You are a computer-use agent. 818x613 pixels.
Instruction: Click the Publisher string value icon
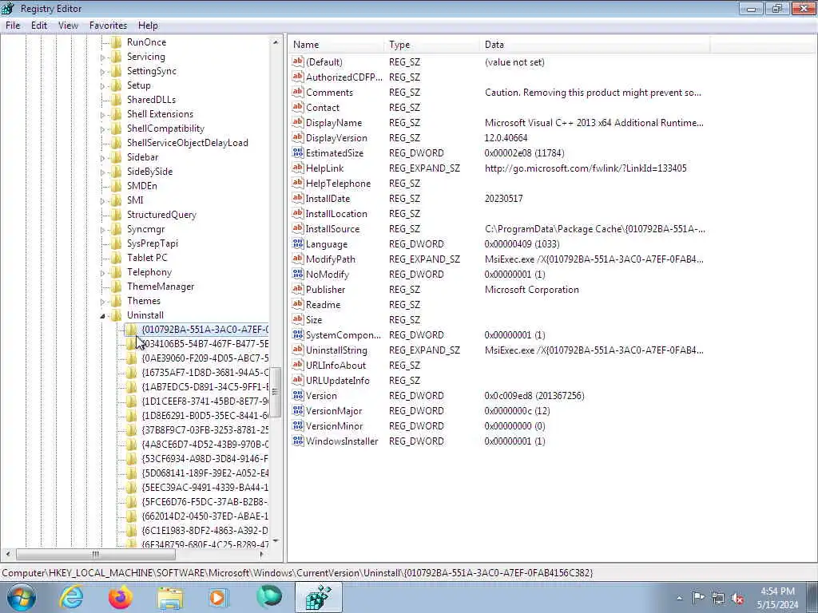point(298,289)
